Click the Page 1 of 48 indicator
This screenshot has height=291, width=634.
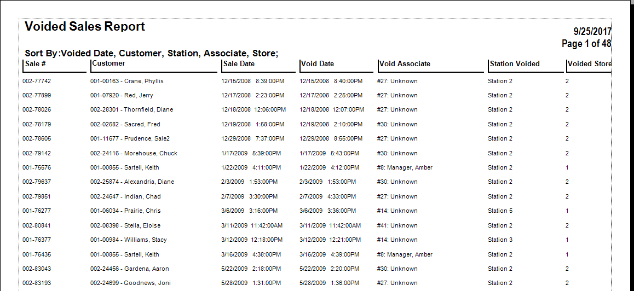click(x=586, y=44)
